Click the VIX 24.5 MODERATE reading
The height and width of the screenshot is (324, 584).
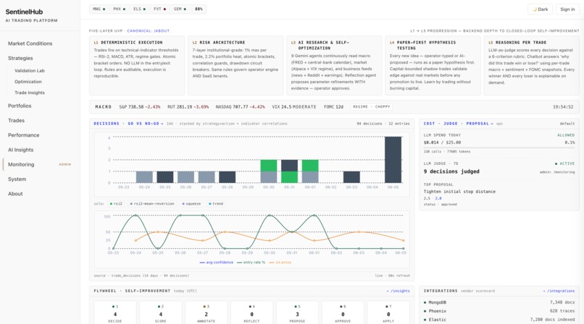tap(294, 106)
